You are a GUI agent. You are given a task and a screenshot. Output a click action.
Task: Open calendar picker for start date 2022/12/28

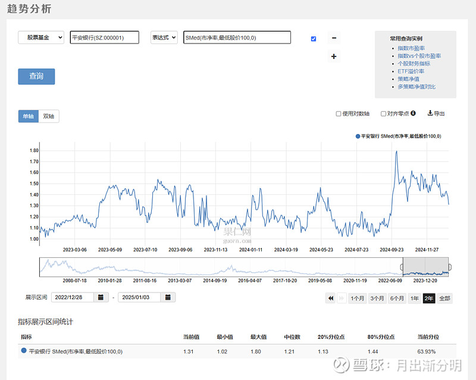coord(100,297)
